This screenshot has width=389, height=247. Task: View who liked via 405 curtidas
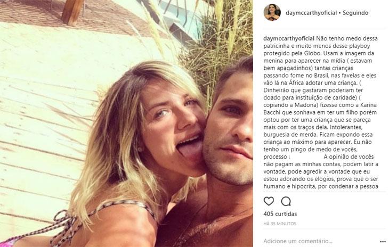[280, 214]
